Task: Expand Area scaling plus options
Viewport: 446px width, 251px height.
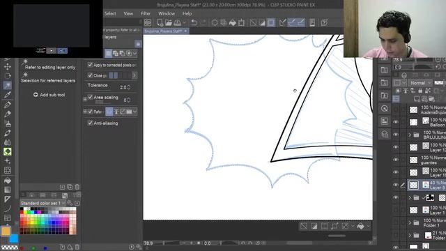Action: point(85,99)
